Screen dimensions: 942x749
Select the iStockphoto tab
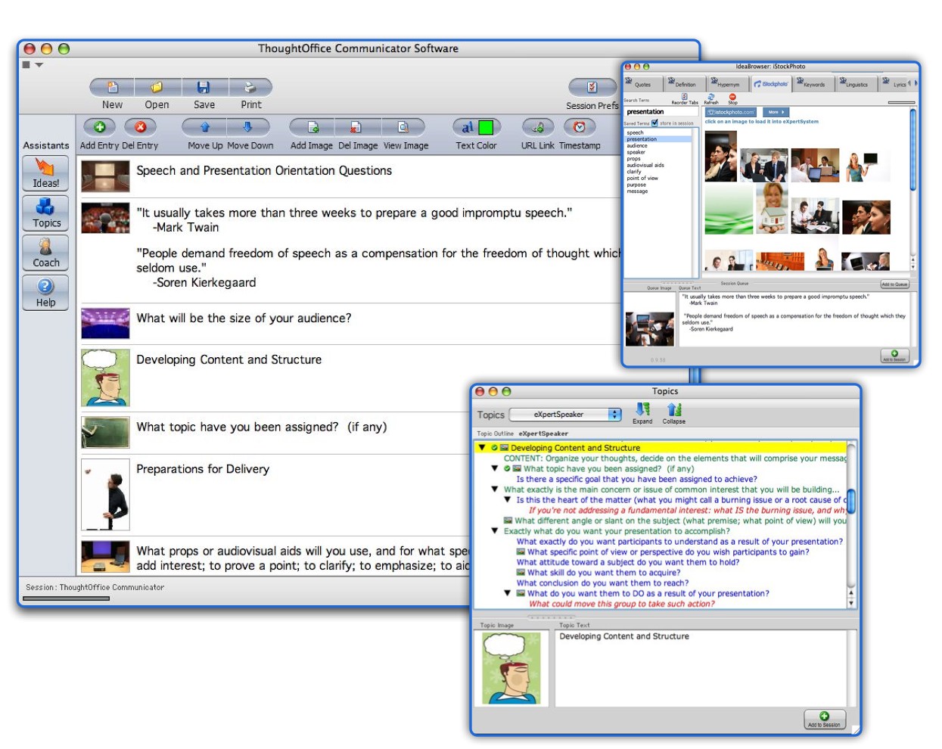770,83
